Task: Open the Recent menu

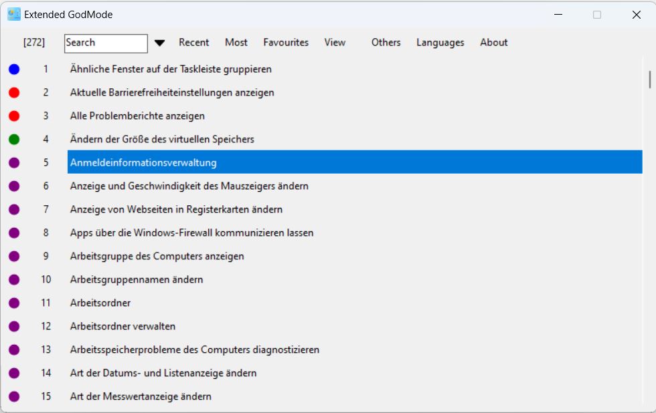Action: pyautogui.click(x=194, y=42)
